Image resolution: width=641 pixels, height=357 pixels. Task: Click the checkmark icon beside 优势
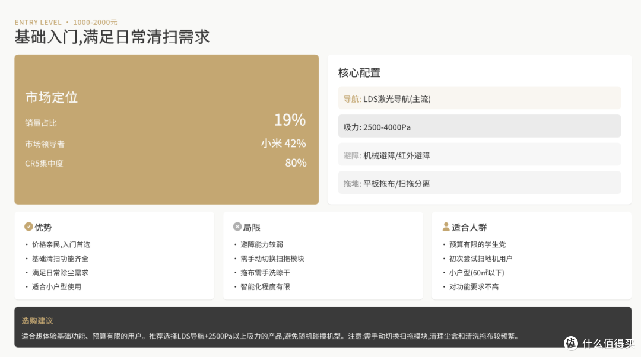pyautogui.click(x=28, y=227)
